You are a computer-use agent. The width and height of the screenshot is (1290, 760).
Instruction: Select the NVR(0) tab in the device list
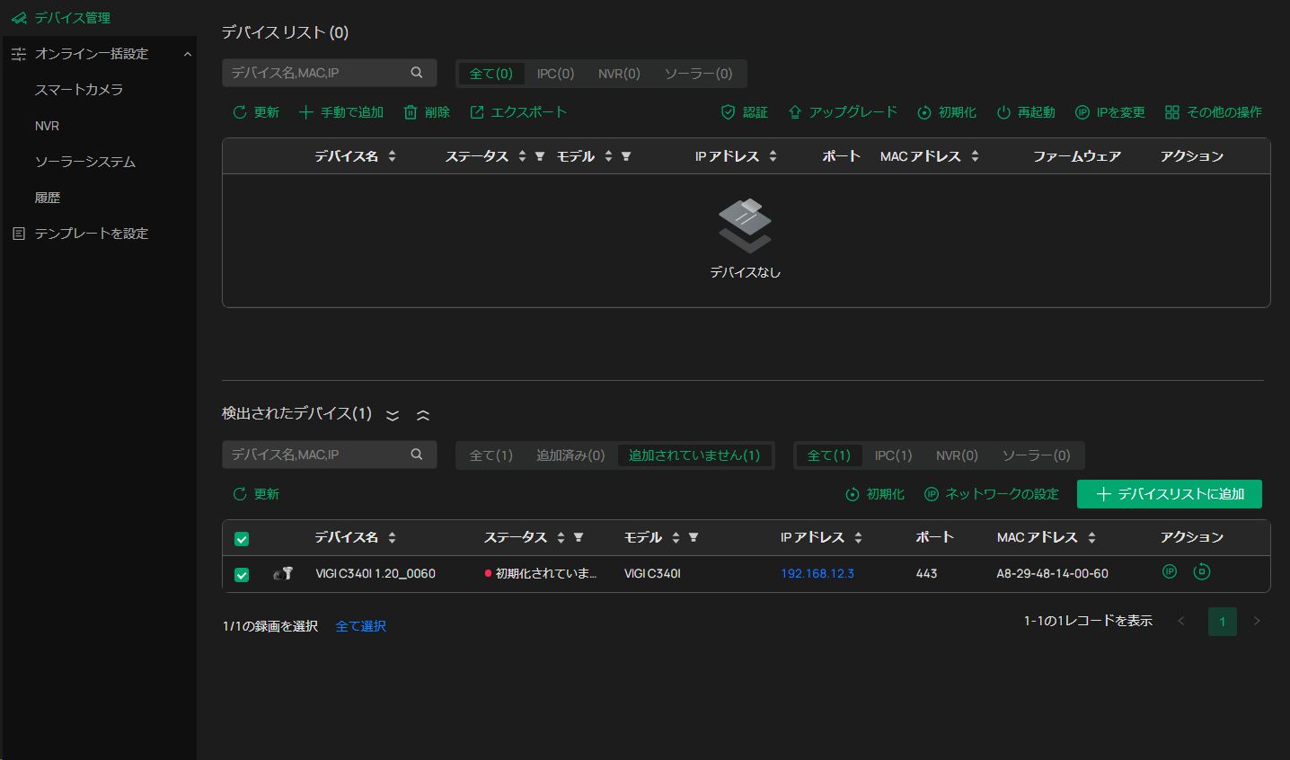[619, 74]
